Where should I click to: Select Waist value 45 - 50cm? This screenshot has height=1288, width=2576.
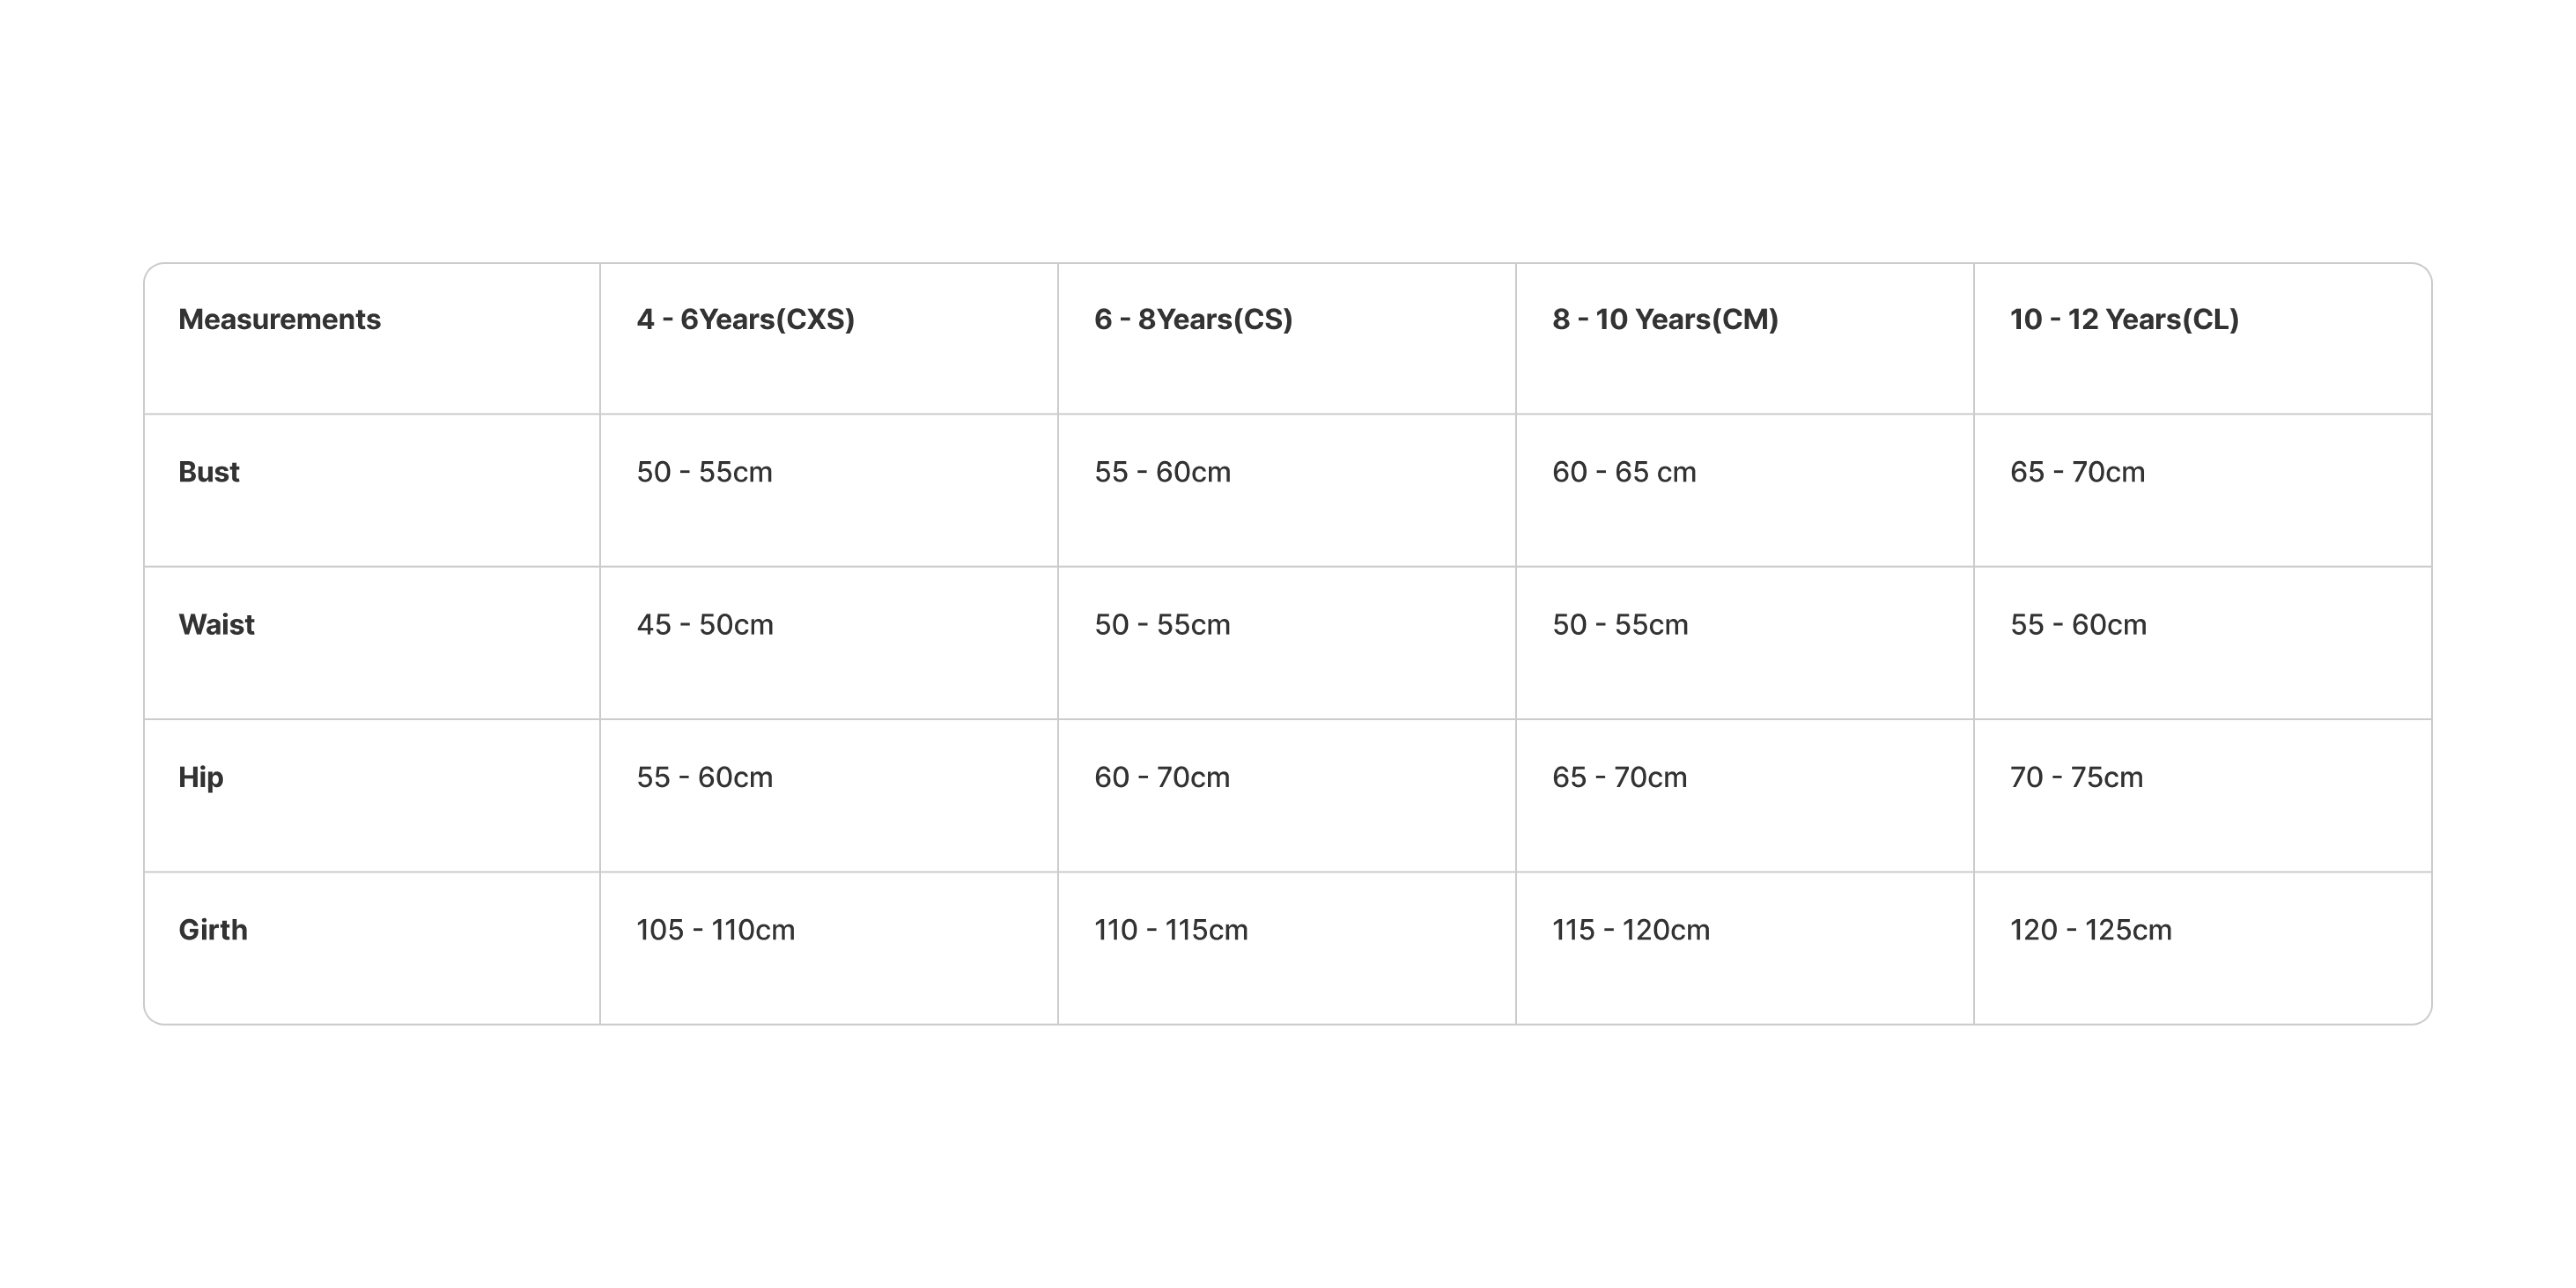(x=705, y=625)
